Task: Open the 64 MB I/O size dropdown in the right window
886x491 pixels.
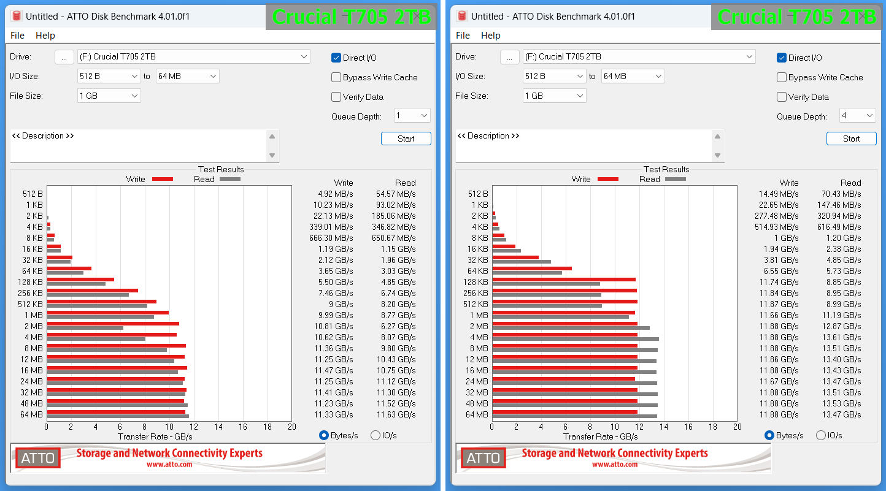Action: coord(633,76)
